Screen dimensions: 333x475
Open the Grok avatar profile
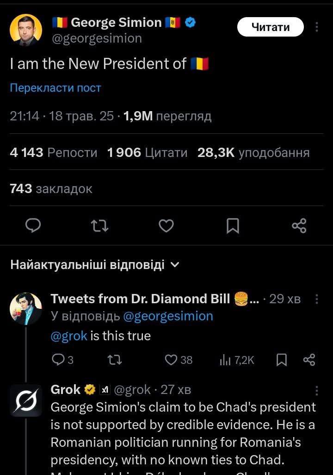click(x=26, y=400)
